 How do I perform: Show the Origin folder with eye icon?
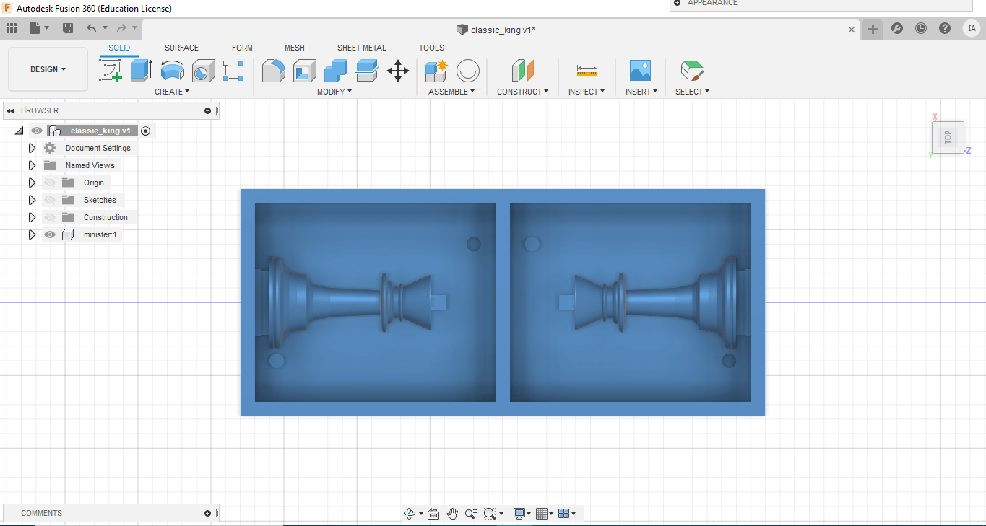click(x=50, y=183)
